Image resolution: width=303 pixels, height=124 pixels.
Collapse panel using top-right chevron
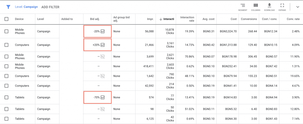coord(297,7)
